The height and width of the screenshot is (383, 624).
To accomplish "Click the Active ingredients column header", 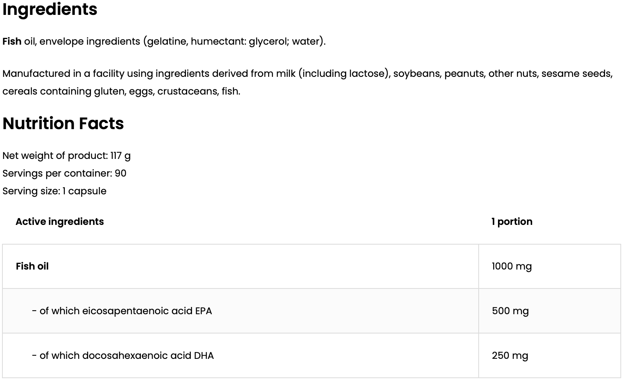I will pyautogui.click(x=60, y=221).
